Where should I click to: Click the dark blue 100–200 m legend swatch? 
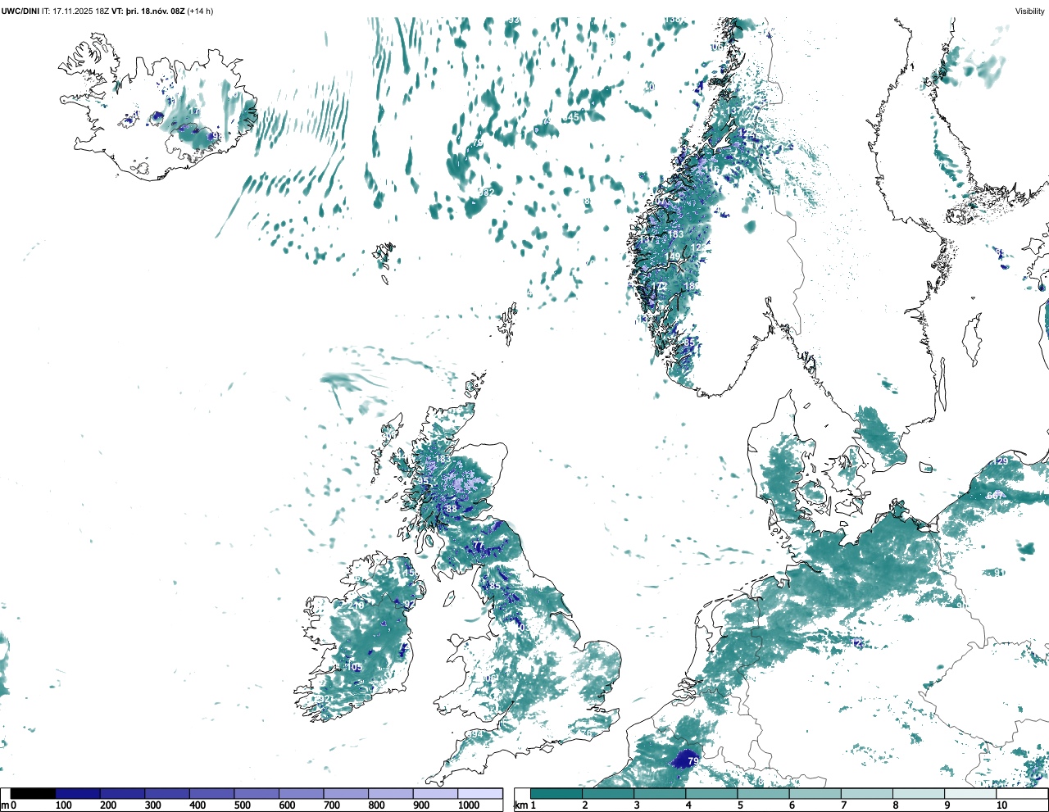pos(78,793)
